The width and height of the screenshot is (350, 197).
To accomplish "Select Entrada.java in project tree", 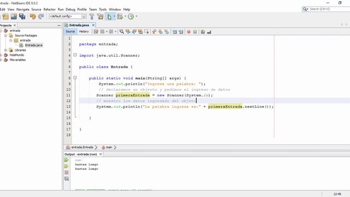I will pos(34,45).
